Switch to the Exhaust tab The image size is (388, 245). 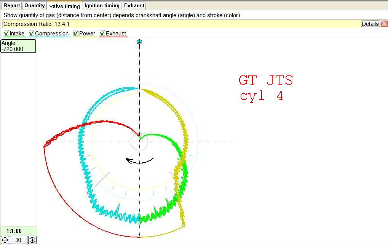134,5
